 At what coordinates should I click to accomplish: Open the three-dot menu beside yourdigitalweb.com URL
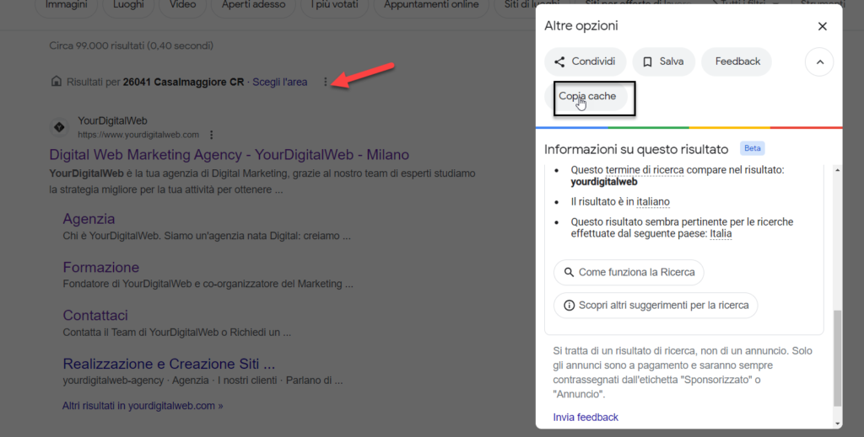211,135
